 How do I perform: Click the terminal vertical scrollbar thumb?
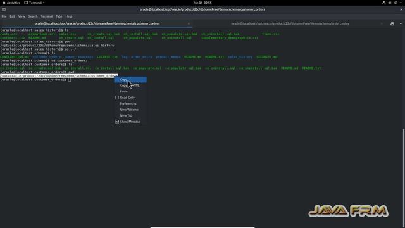[404, 178]
